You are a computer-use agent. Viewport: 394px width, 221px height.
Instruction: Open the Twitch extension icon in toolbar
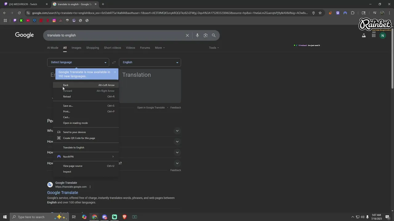[x=338, y=13]
